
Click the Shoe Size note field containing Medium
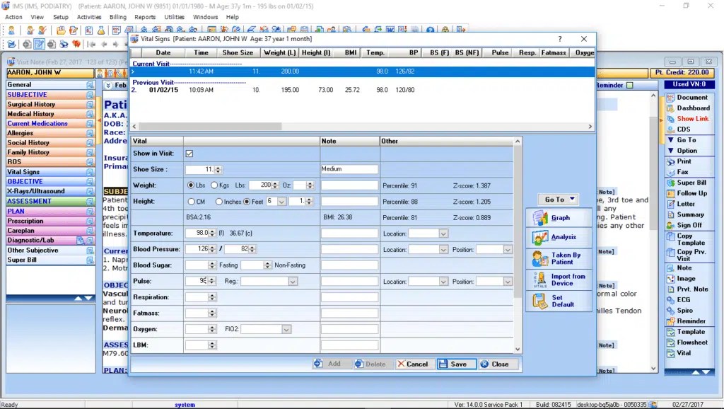click(x=349, y=169)
